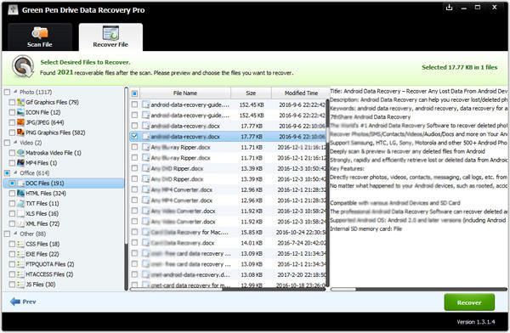Click the PNG Graphics Files icon

click(x=20, y=133)
